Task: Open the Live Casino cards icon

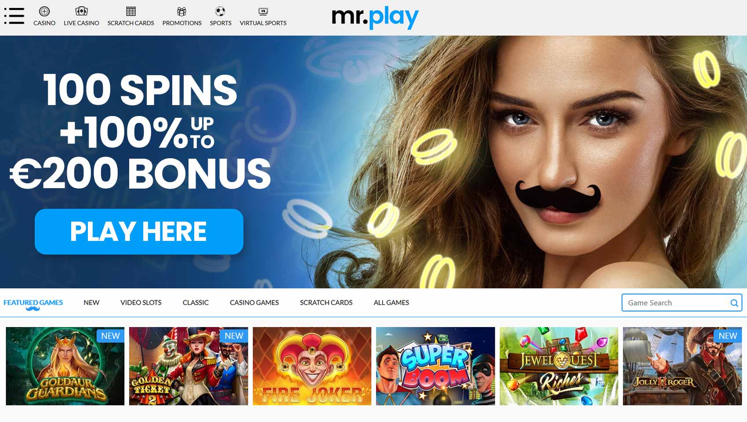Action: pyautogui.click(x=81, y=11)
